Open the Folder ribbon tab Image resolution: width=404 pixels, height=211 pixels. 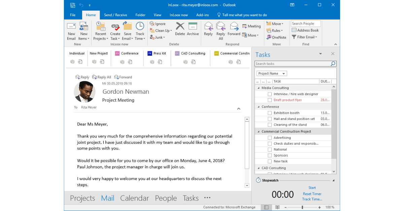click(140, 15)
